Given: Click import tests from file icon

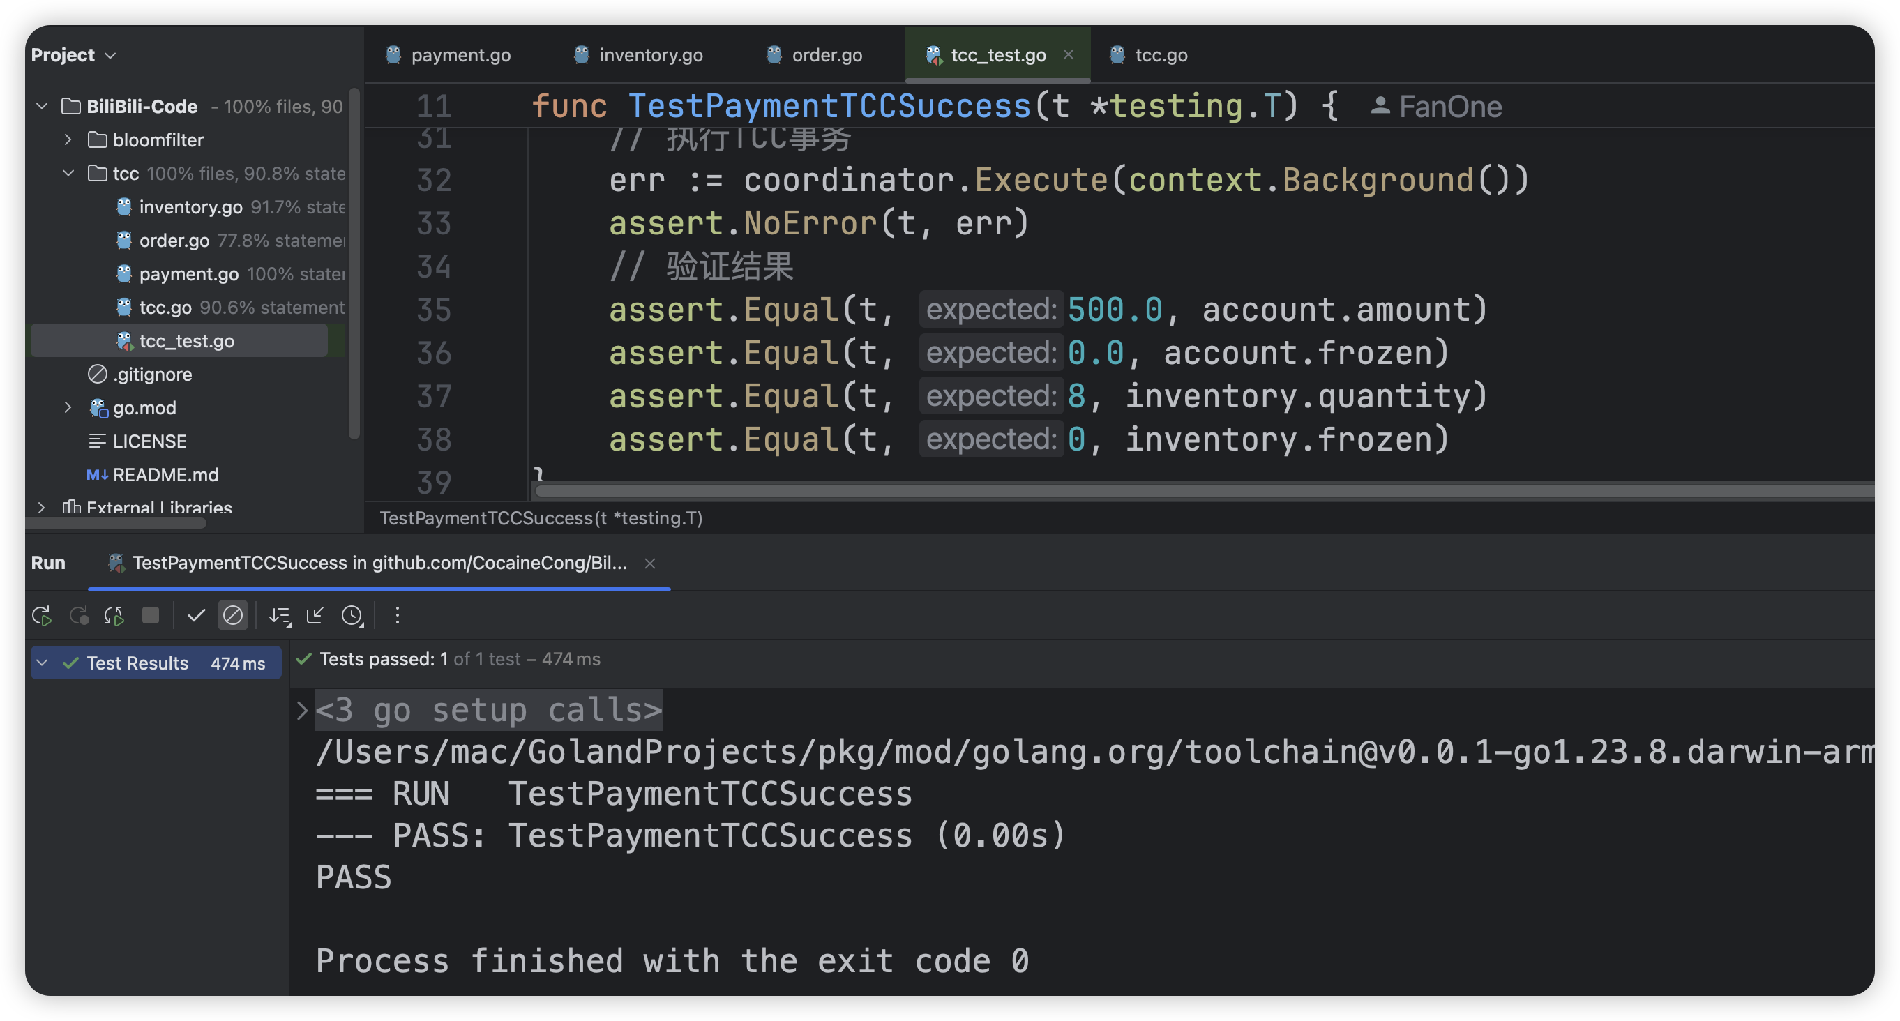Looking at the screenshot, I should point(315,615).
